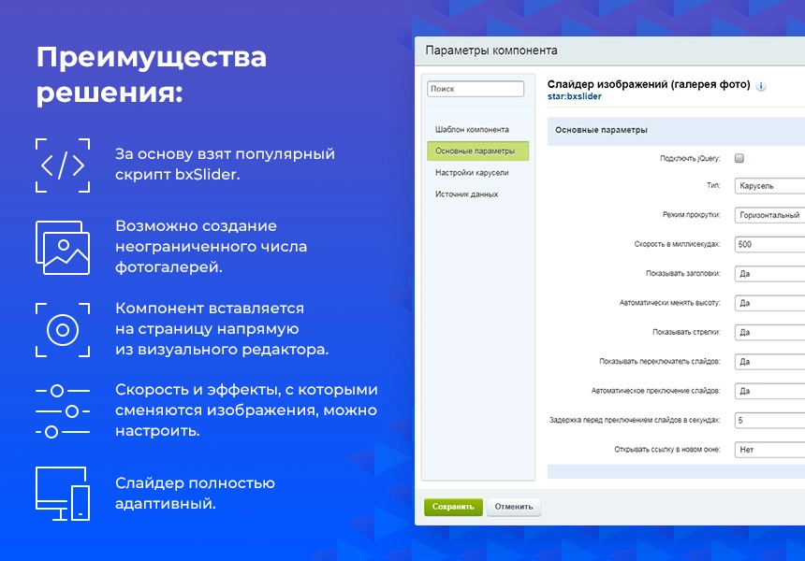This screenshot has height=561, width=805.
Task: Click the photo gallery images icon
Action: (x=63, y=248)
